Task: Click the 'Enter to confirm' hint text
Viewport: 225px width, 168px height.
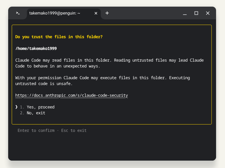Action: (x=36, y=131)
